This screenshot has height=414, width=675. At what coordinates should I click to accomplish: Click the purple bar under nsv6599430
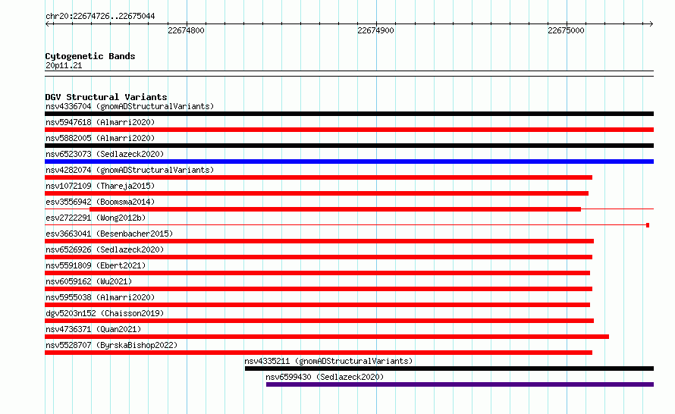point(460,384)
